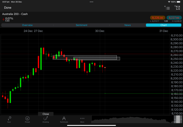Tap the 8,310.00 price axis label
The image size is (183, 127).
point(177,35)
